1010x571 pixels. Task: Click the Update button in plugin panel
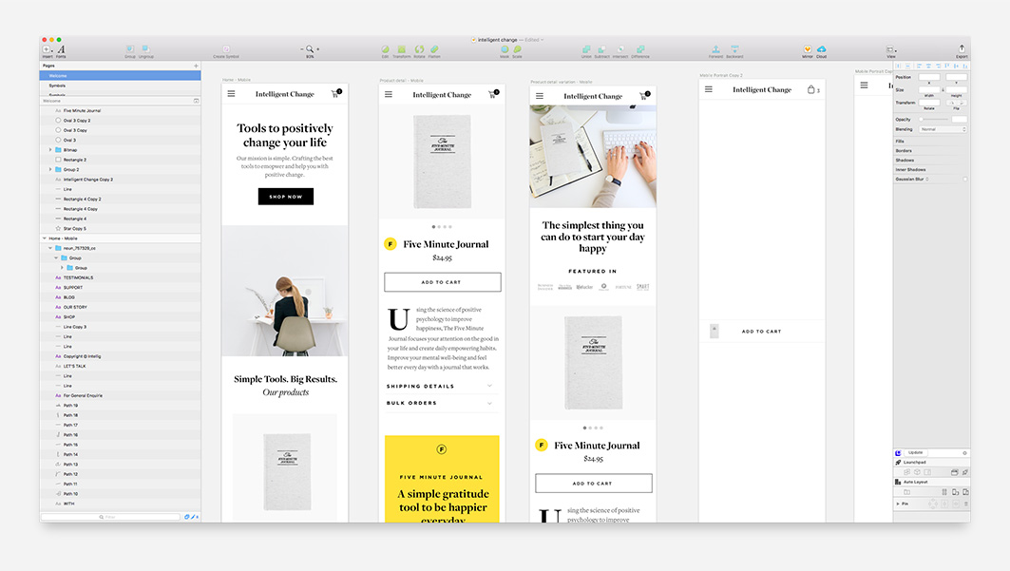pos(915,452)
